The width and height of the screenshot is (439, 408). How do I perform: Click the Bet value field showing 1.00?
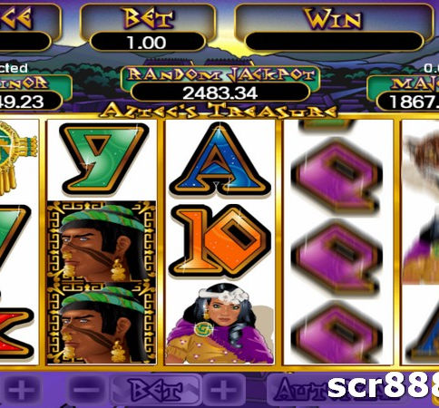pos(147,43)
